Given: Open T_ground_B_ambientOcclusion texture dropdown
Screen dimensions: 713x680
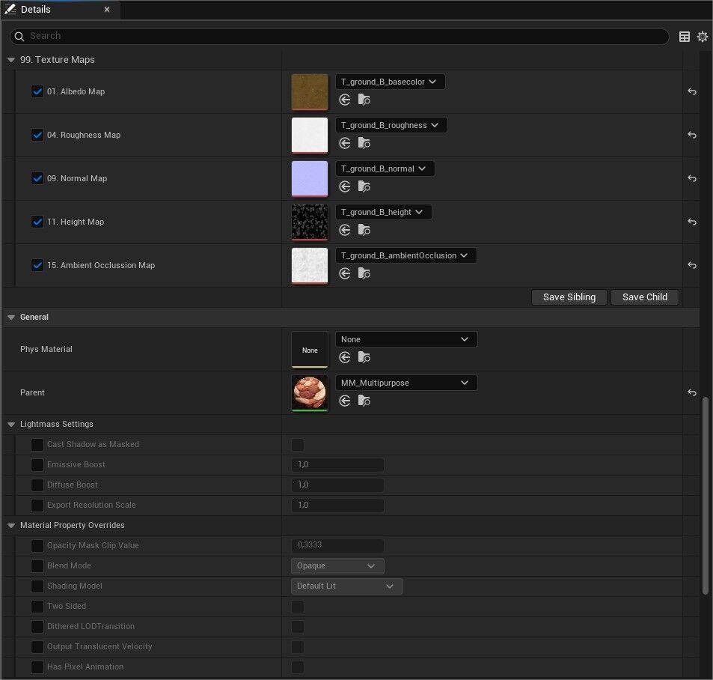Looking at the screenshot, I should point(406,255).
